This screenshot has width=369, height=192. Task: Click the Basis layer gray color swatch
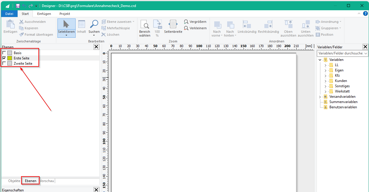coord(10,53)
